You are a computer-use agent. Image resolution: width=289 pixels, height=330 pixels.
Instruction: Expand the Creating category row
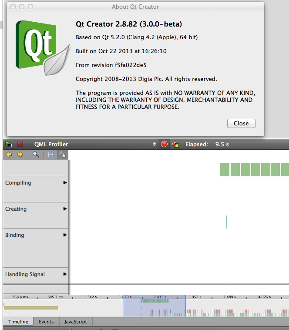[x=65, y=209]
